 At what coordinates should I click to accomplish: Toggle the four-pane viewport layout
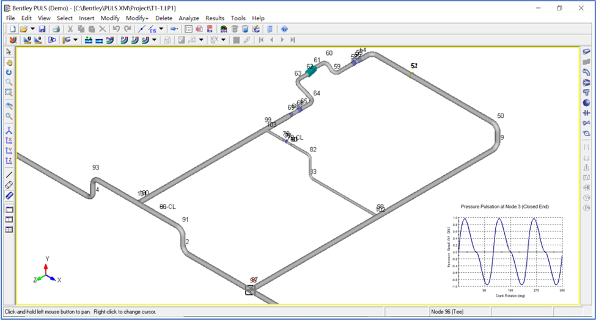click(9, 229)
